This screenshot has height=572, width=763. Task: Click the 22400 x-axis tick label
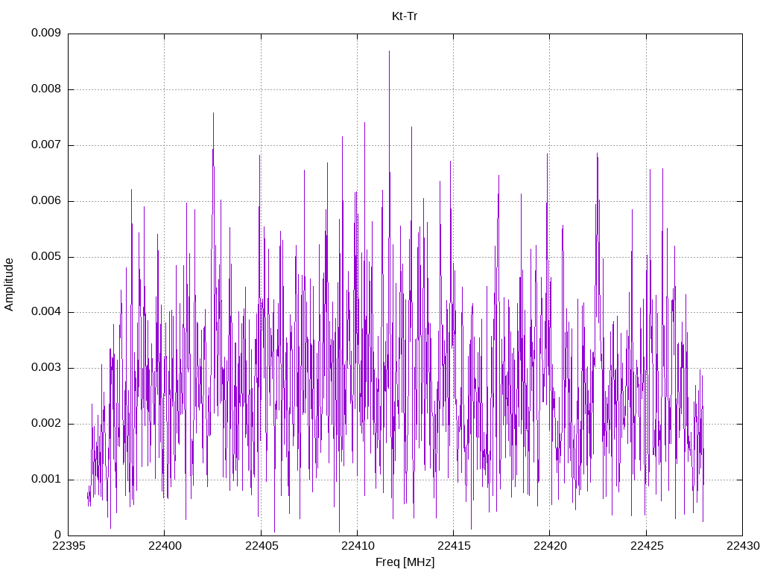[165, 546]
